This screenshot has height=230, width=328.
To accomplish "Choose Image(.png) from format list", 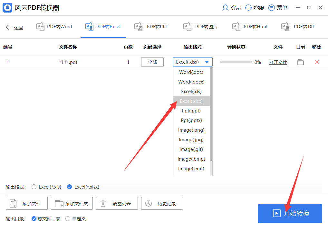I will click(x=191, y=130).
